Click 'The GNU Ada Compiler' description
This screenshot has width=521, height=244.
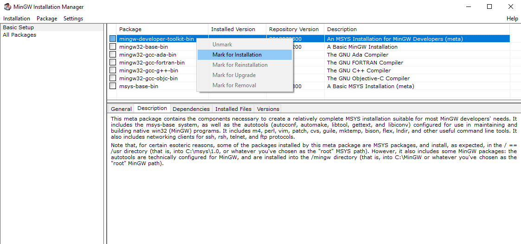358,55
